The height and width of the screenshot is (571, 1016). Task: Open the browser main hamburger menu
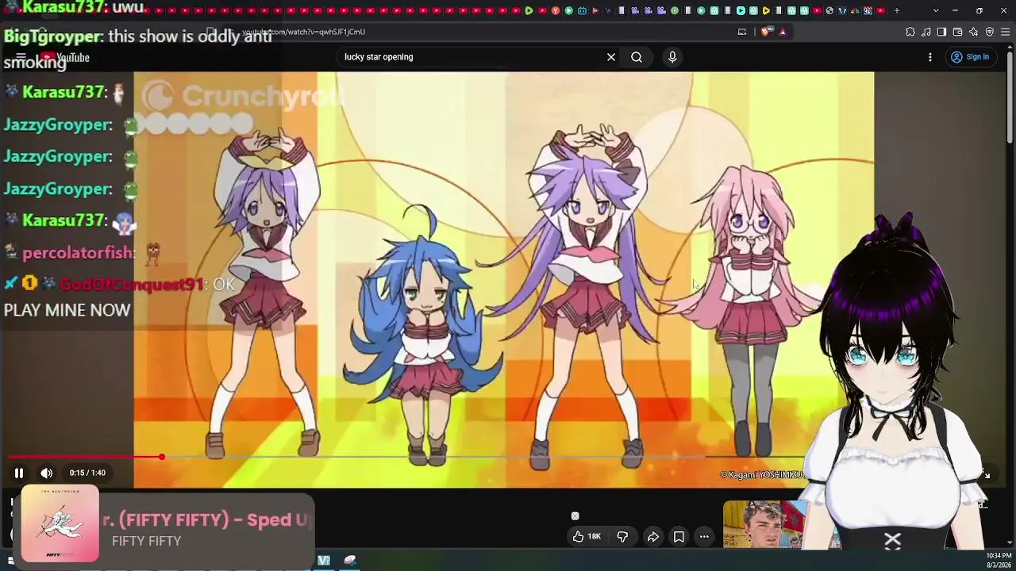[x=1006, y=32]
